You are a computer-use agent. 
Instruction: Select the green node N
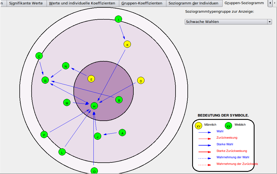[66, 66]
